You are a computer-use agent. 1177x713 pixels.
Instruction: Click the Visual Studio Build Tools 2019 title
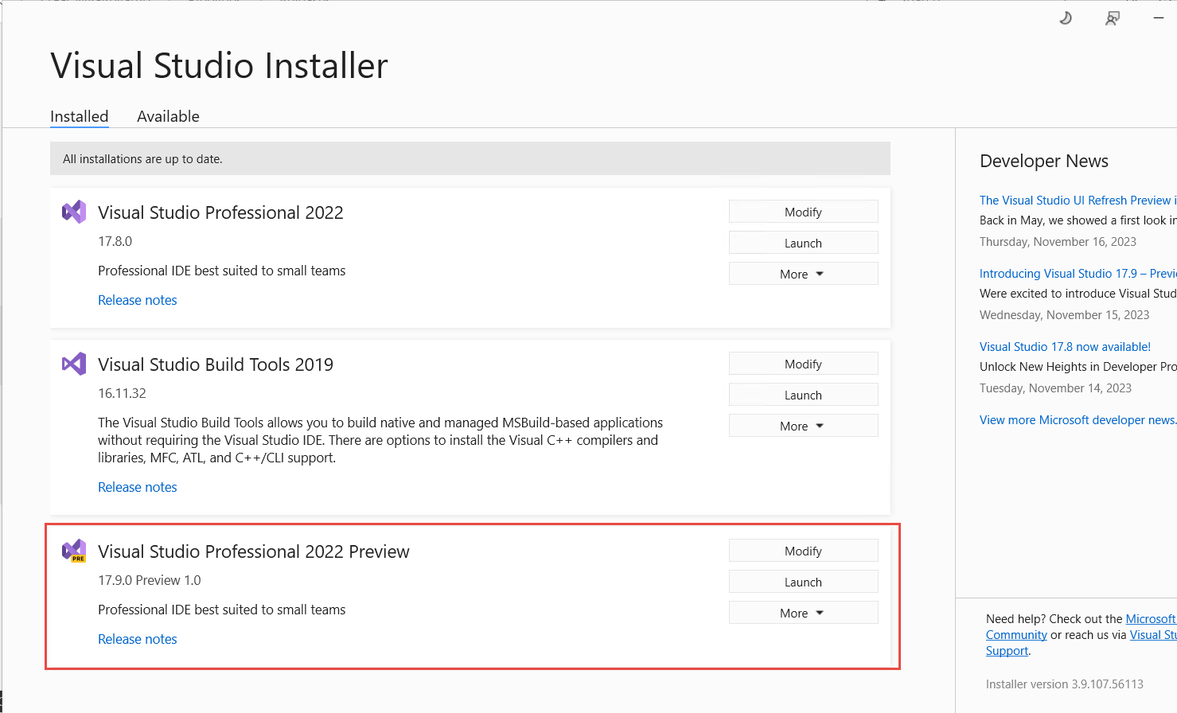point(216,364)
